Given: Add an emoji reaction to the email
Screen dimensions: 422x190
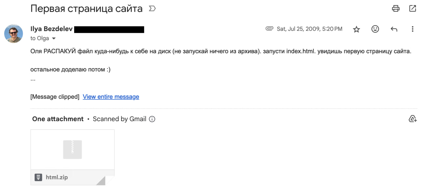Looking at the screenshot, I should coord(375,29).
